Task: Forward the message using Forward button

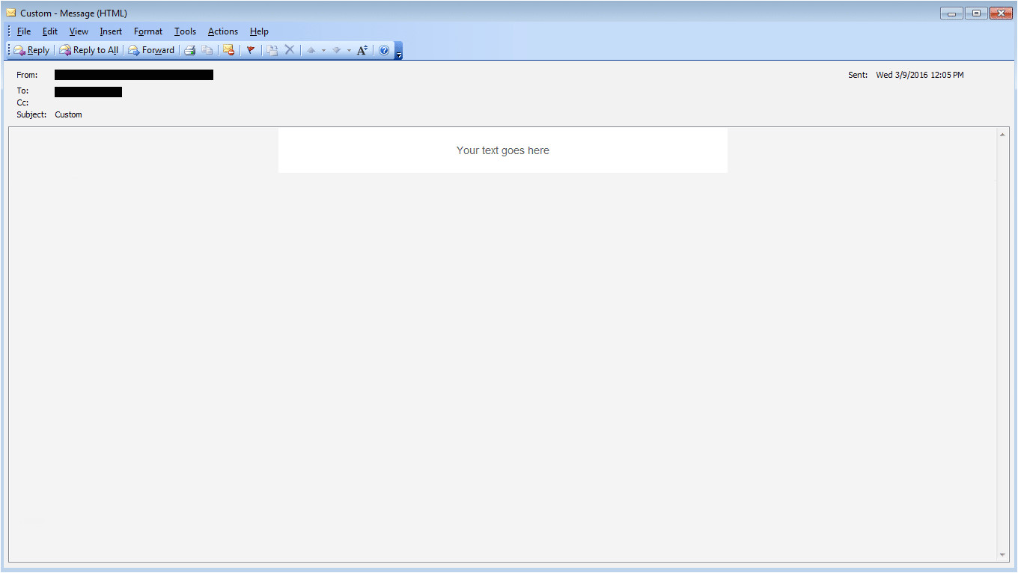Action: click(x=151, y=50)
